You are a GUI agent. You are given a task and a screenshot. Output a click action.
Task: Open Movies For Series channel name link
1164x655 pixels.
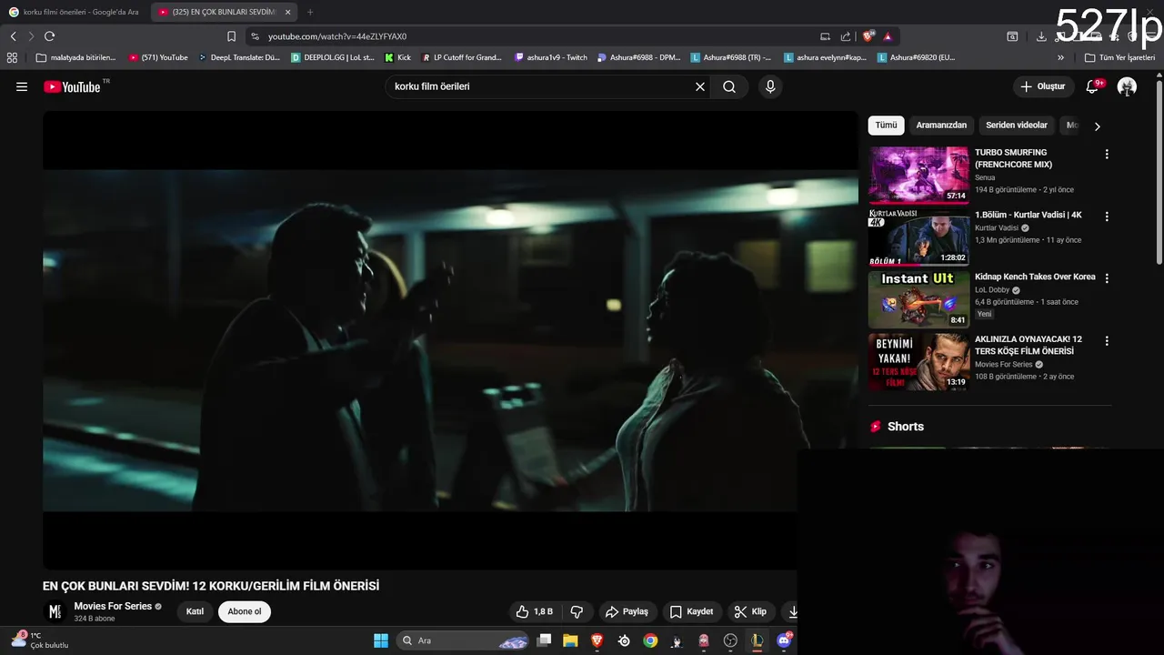113,606
